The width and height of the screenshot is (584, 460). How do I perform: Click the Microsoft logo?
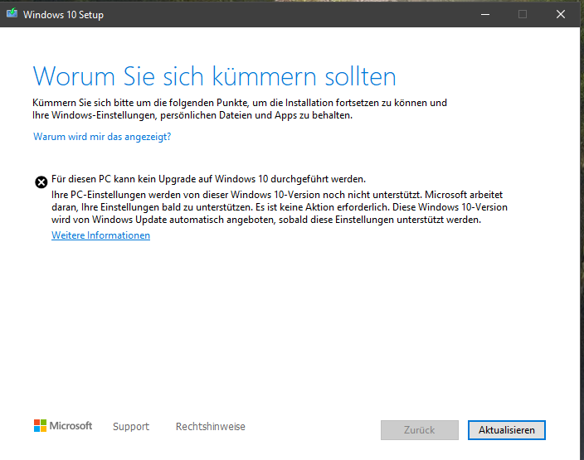[x=63, y=426]
